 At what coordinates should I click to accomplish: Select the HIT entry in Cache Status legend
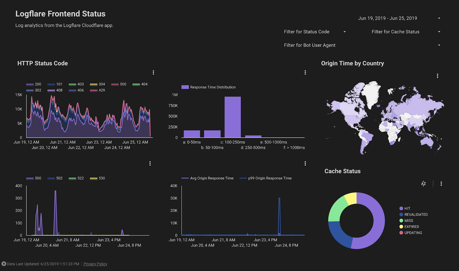(405, 209)
